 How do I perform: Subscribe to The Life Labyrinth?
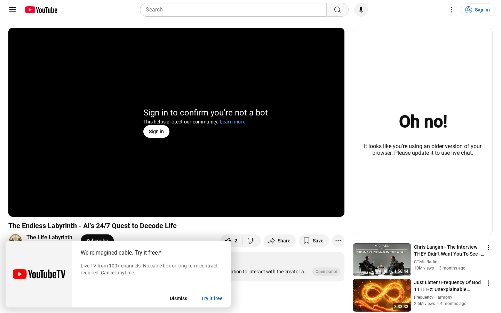(x=97, y=238)
